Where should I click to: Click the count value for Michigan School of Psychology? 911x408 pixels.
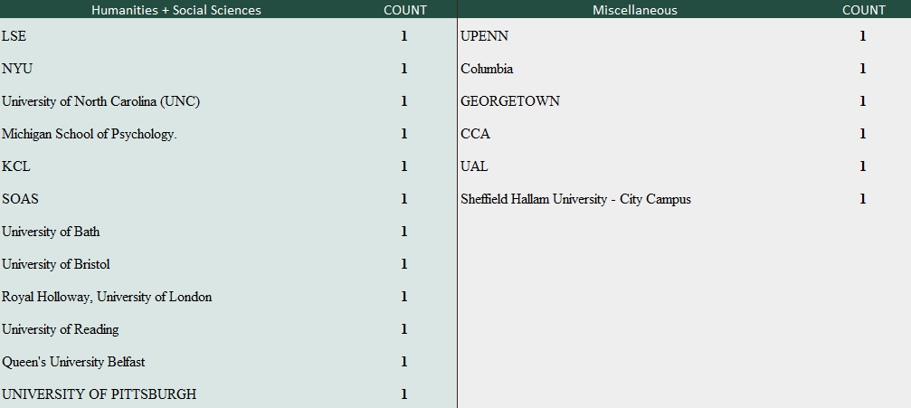coord(404,134)
